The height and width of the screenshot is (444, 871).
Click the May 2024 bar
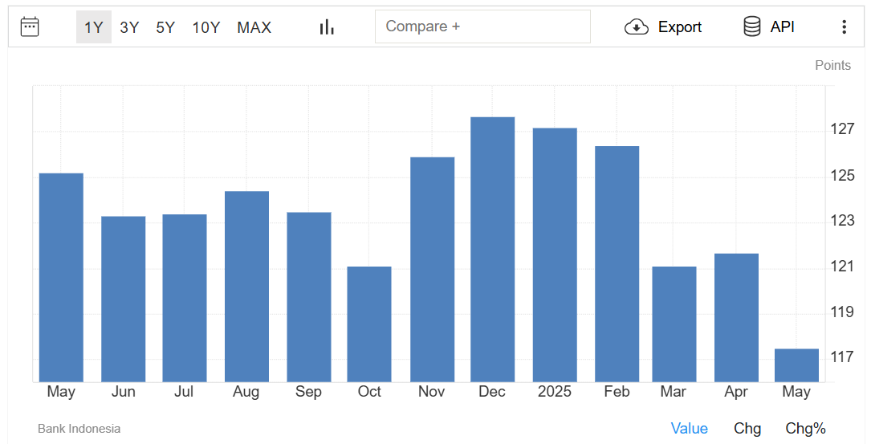(61, 277)
